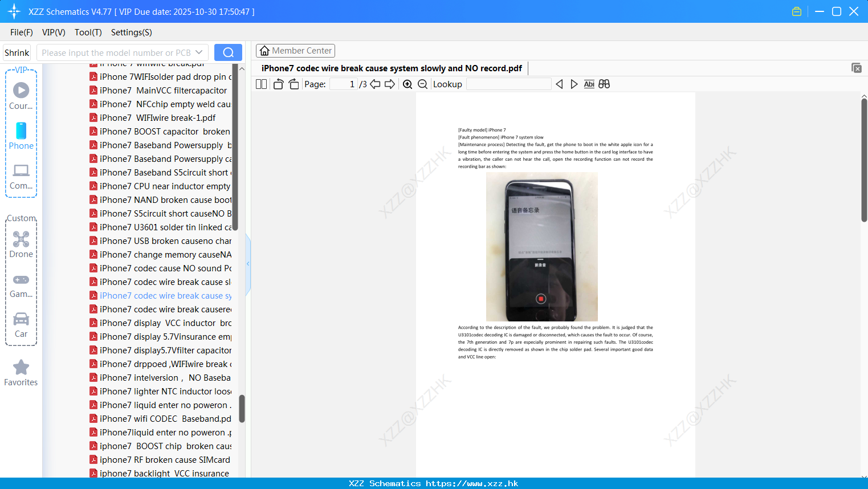Viewport: 868px width, 489px height.
Task: Open the Game console category
Action: (21, 286)
